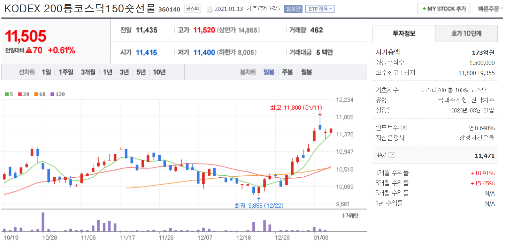Open the ETF개요 dropdown
This screenshot has width=506, height=243.
point(320,9)
